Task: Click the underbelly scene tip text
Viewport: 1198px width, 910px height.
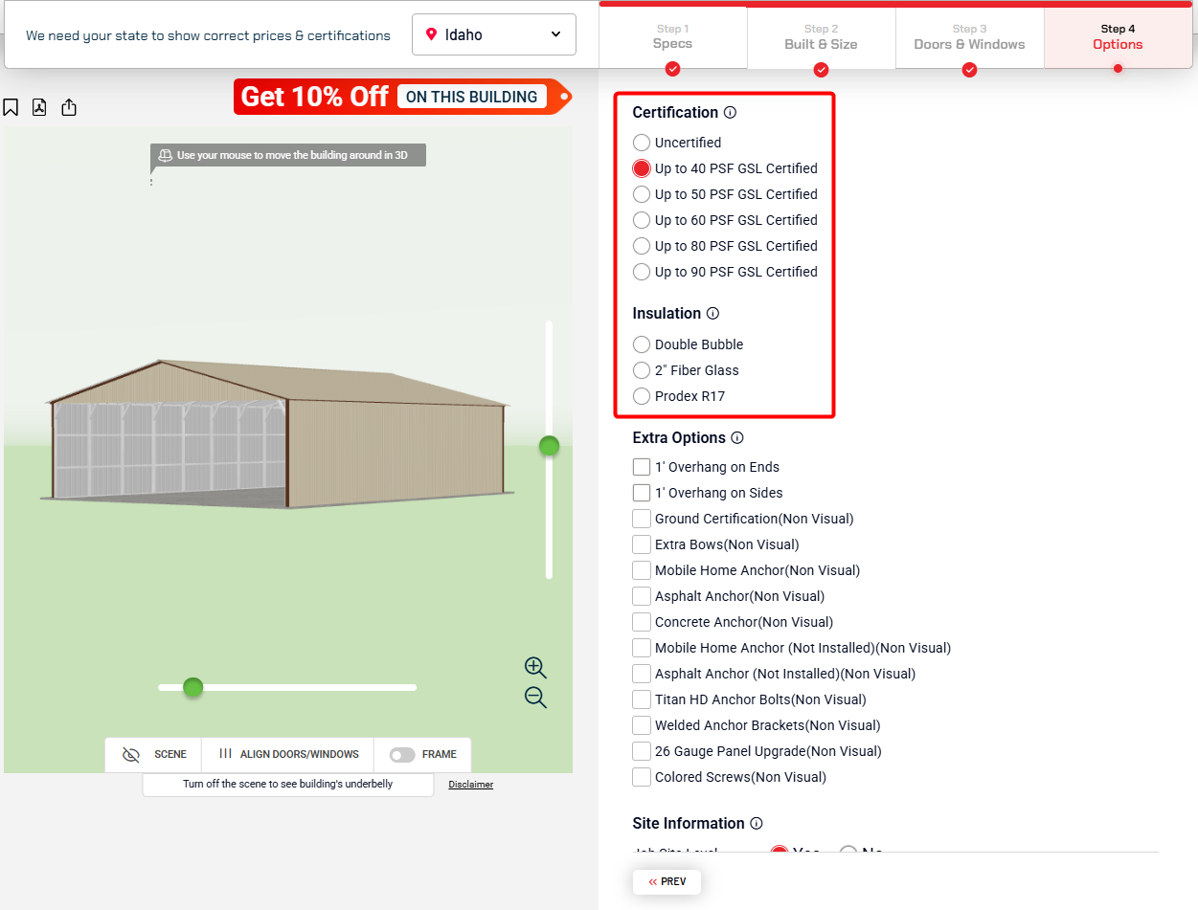Action: 288,785
